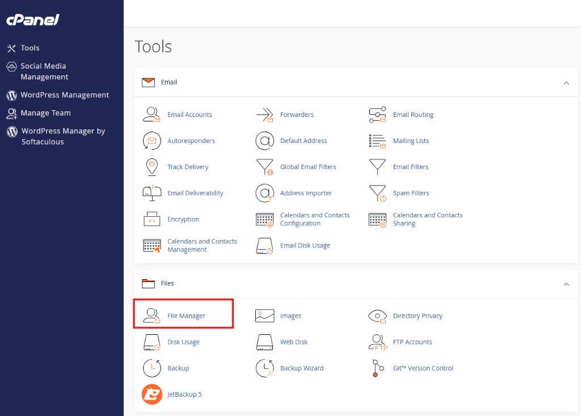Open the Track Delivery link
The width and height of the screenshot is (581, 416).
click(x=188, y=167)
